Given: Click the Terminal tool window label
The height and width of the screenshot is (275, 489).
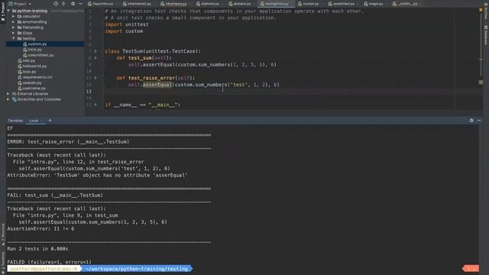Looking at the screenshot, I should tap(15, 121).
